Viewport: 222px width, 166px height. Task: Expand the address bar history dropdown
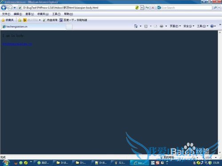pyautogui.click(x=142, y=8)
